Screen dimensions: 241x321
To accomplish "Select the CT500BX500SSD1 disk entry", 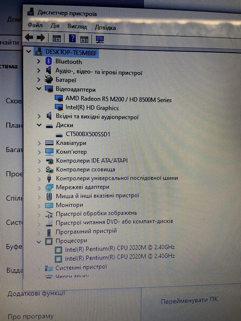I will pyautogui.click(x=88, y=134).
